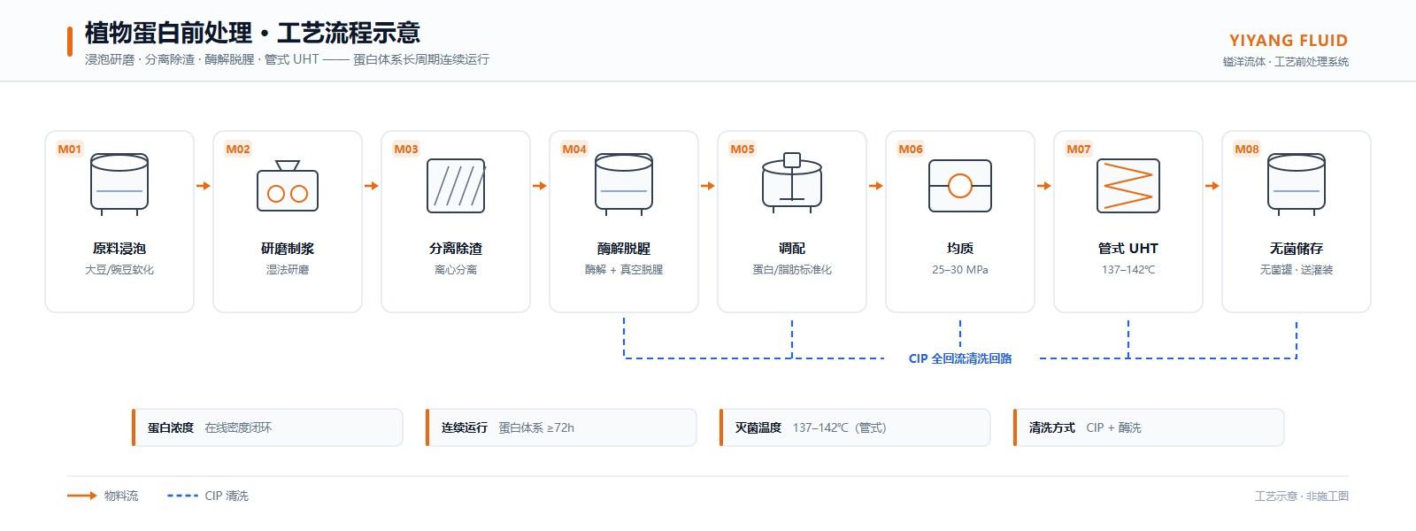This screenshot has height=531, width=1416.
Task: Click the M02 grinding mill icon
Action: point(288,186)
